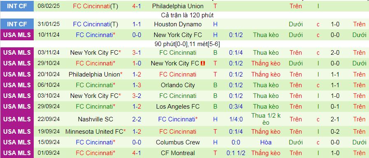
Task: Click the INT CF label for 08/02/25
Action: tap(17, 6)
